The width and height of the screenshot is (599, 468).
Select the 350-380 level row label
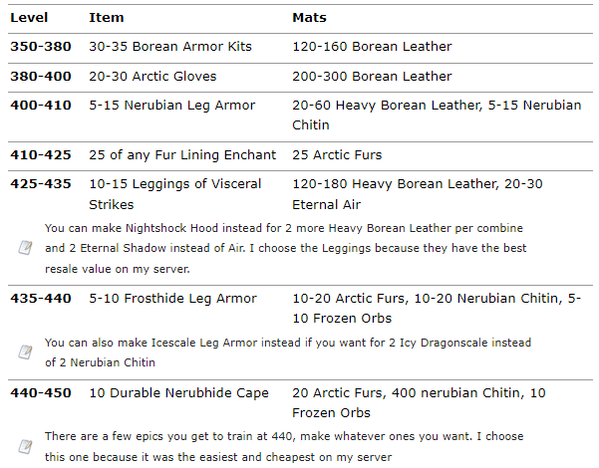pyautogui.click(x=40, y=47)
